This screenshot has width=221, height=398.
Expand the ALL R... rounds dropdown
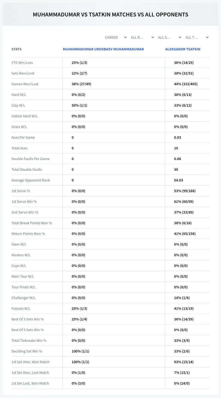pos(142,37)
